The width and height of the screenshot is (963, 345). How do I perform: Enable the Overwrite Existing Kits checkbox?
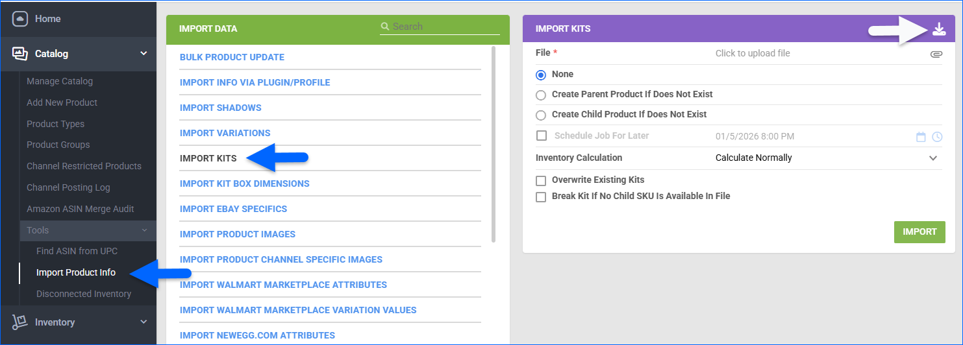pyautogui.click(x=541, y=180)
